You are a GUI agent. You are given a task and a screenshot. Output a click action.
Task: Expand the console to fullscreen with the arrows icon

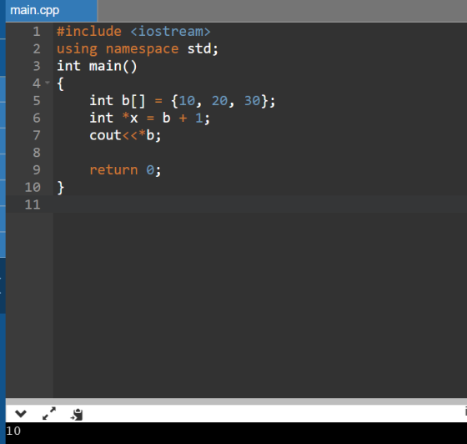[x=49, y=413]
